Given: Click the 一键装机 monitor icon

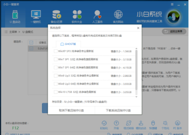Looking at the screenshot, I should [x=36, y=16].
